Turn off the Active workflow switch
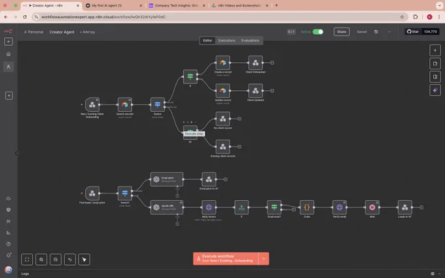Image resolution: width=445 pixels, height=278 pixels. click(x=318, y=32)
